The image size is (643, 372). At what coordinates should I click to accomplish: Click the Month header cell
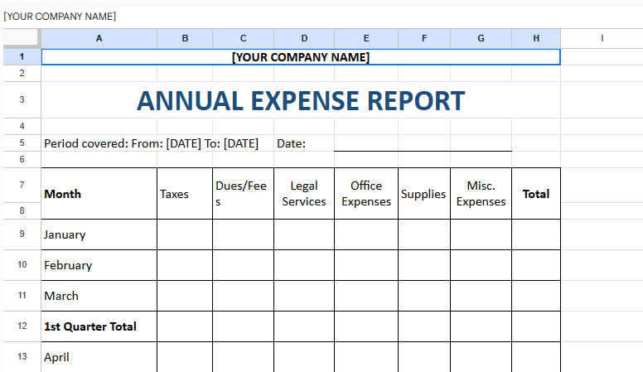pyautogui.click(x=99, y=194)
